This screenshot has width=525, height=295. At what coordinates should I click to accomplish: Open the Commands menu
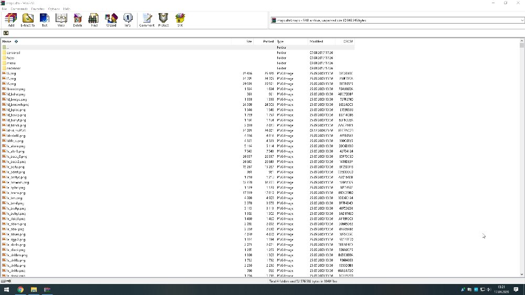point(19,9)
